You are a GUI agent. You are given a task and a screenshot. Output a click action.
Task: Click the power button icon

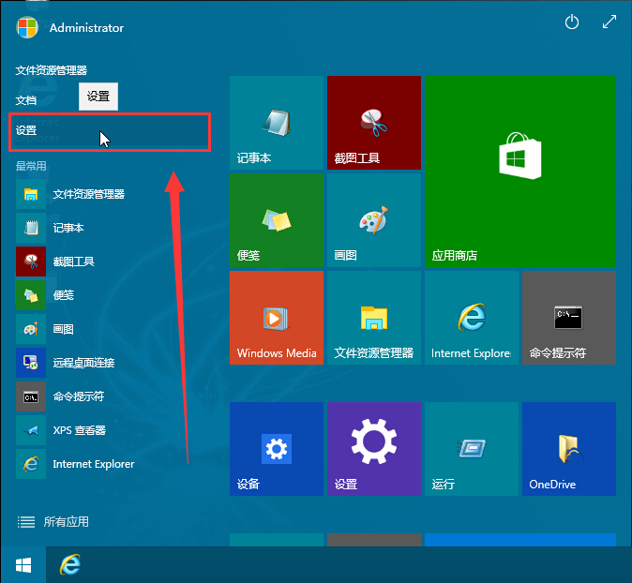point(572,22)
